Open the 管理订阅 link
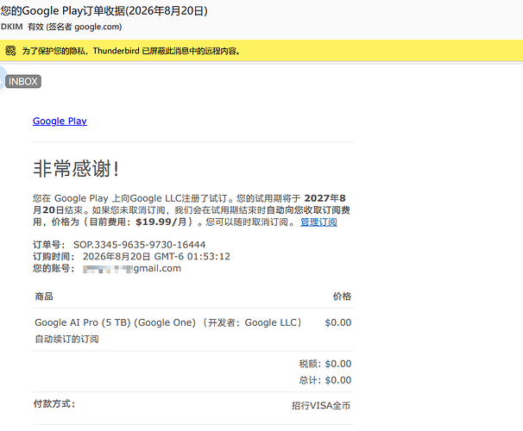Screen dimensions: 523x431 (318, 222)
